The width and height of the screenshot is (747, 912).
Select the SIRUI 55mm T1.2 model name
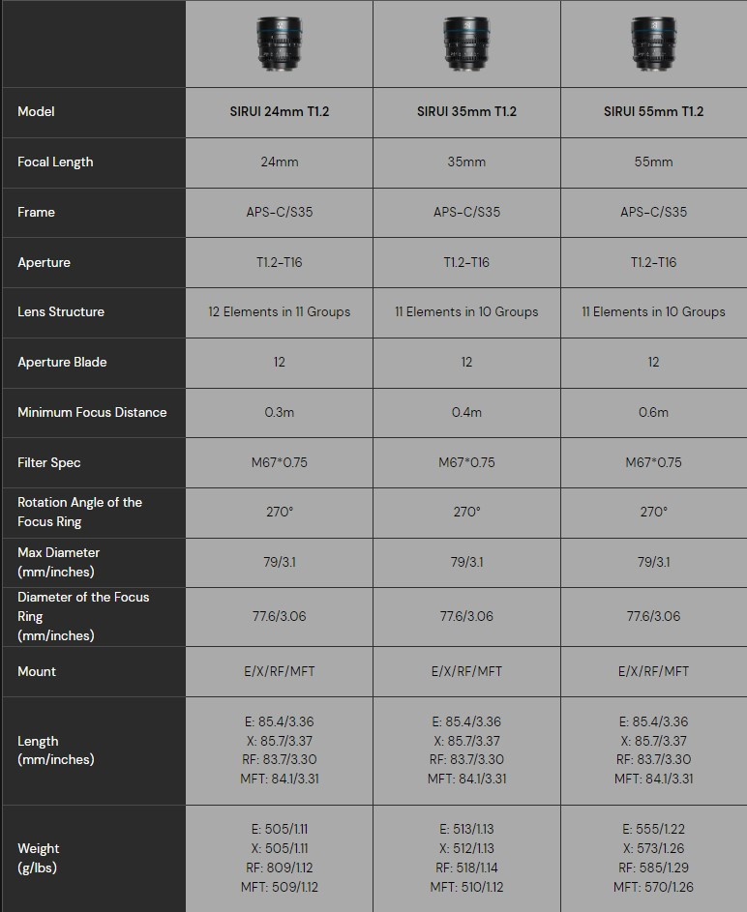653,111
